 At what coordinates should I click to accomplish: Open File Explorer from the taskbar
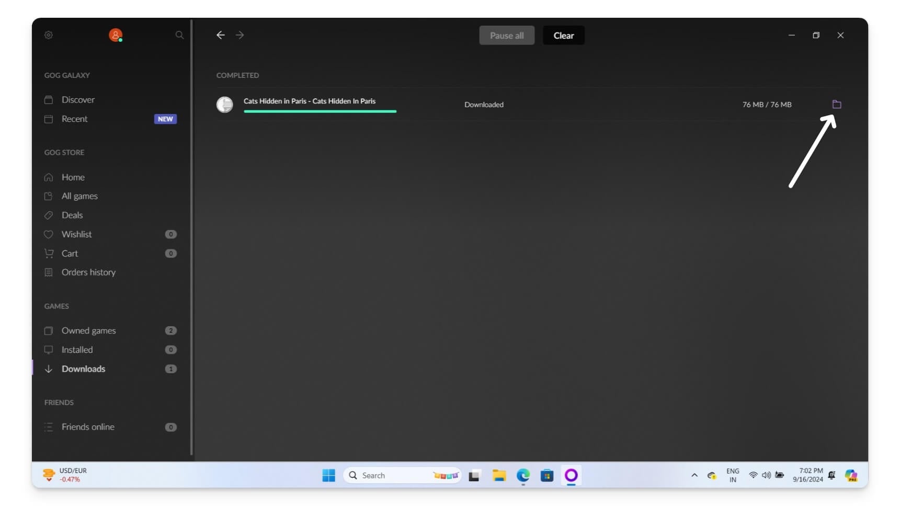coord(499,476)
